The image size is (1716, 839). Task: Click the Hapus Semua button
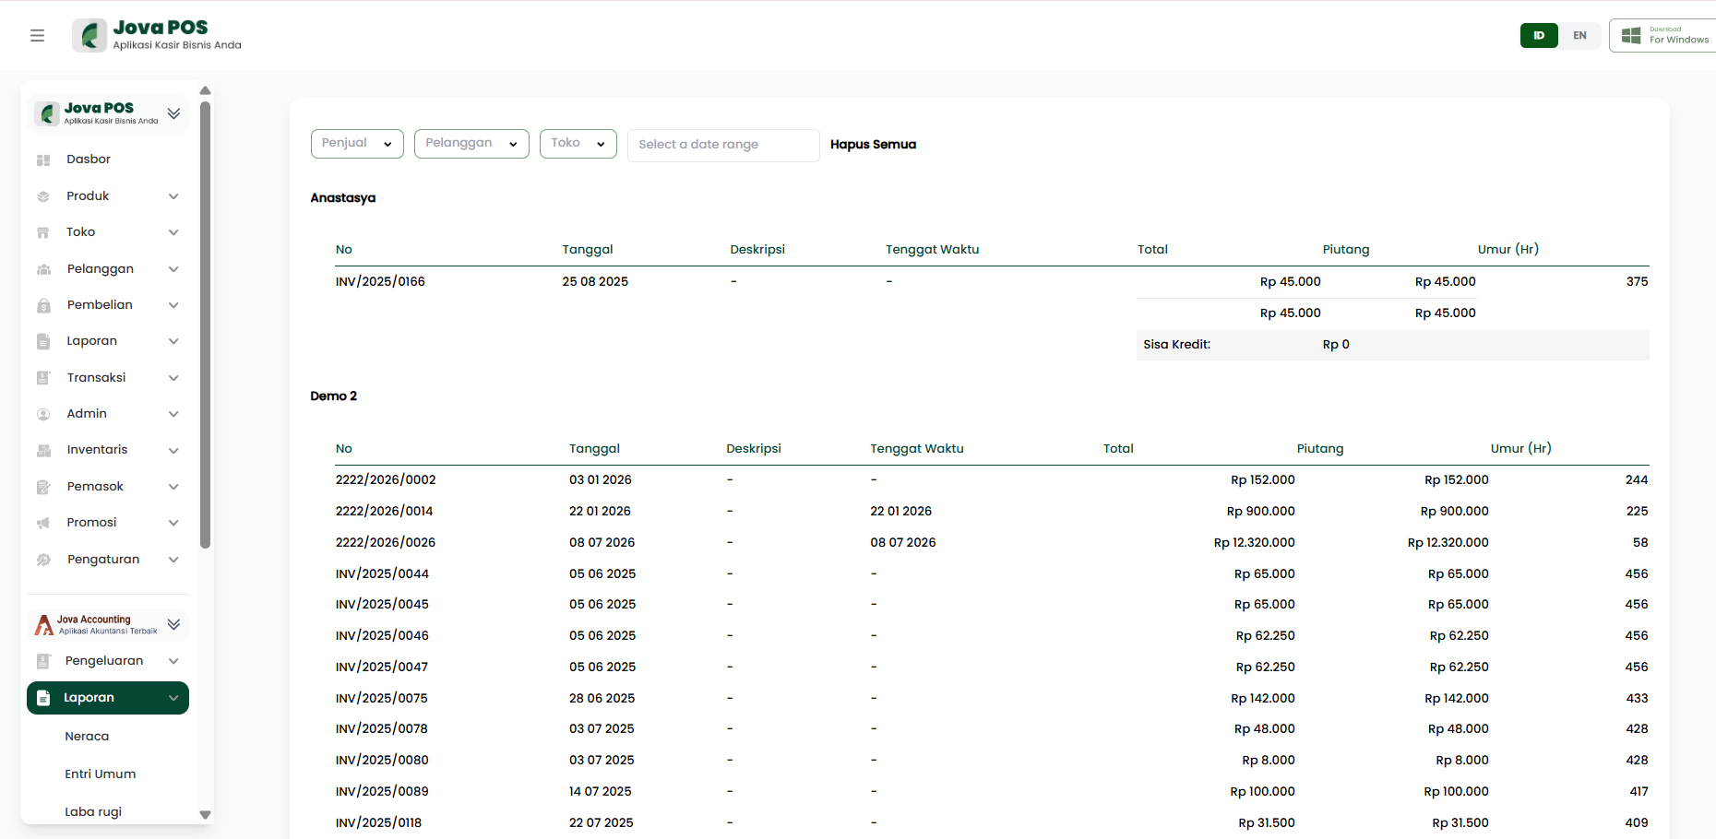(x=873, y=144)
